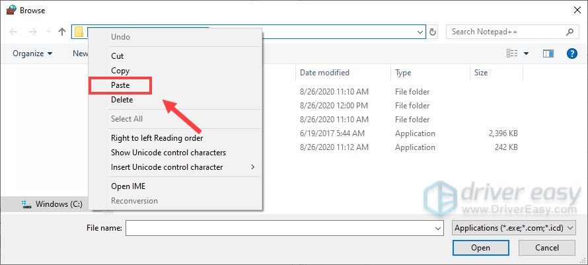
Task: Click the folder icon in address bar
Action: (79, 32)
